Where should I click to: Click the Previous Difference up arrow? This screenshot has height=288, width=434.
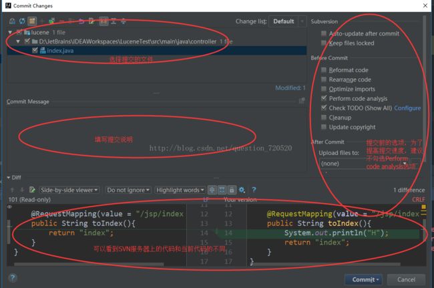(12, 190)
